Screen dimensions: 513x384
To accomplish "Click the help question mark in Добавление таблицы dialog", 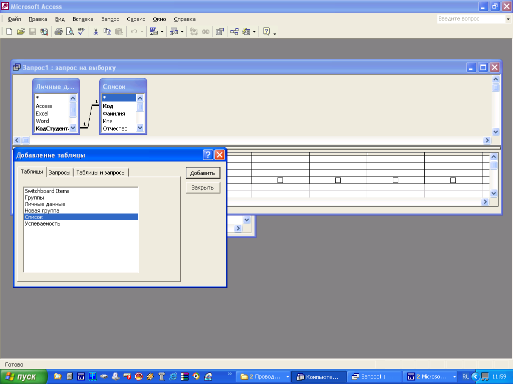I will tap(208, 155).
